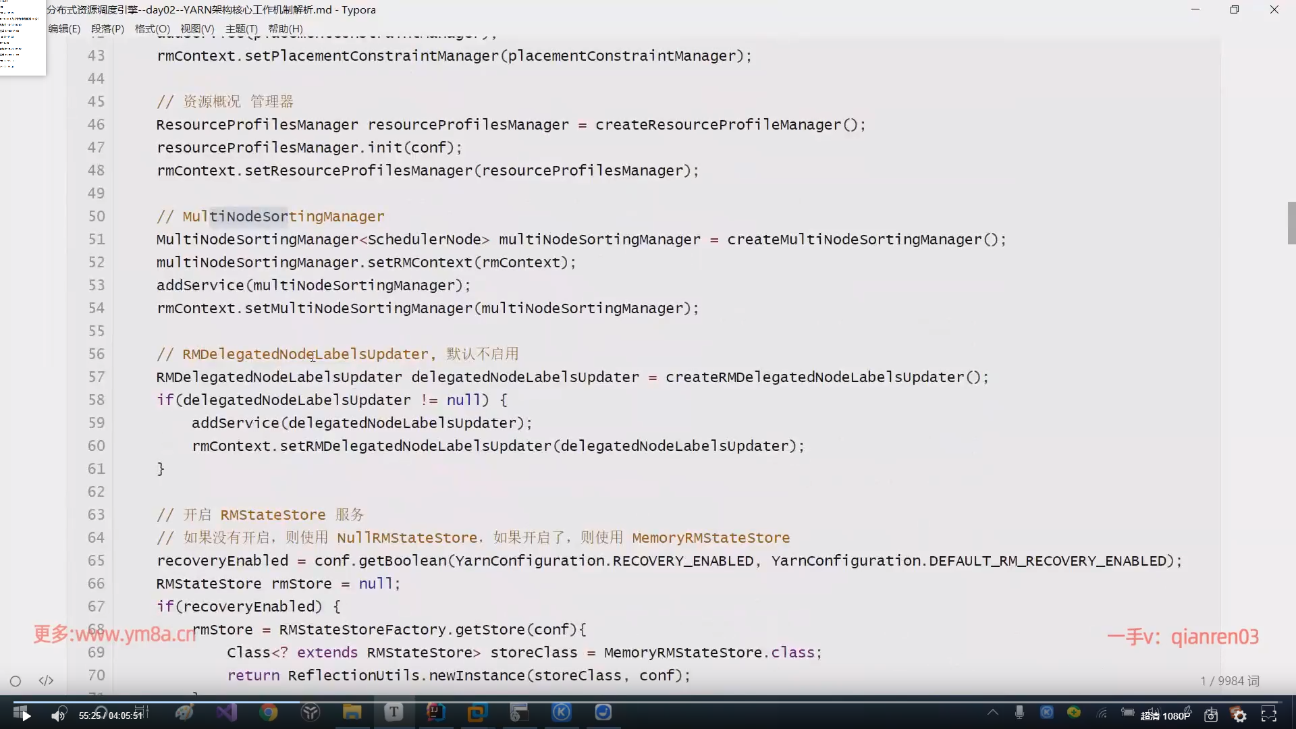Expand the system tray hidden icons
This screenshot has width=1296, height=729.
[992, 712]
